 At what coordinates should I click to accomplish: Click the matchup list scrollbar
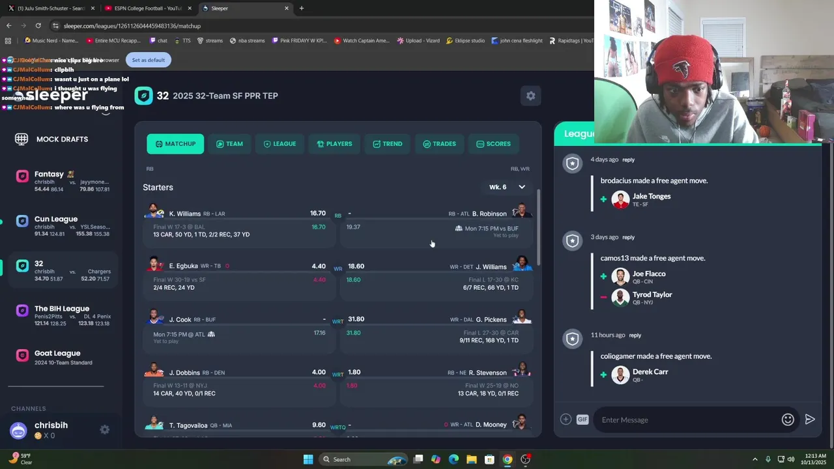coord(538,226)
